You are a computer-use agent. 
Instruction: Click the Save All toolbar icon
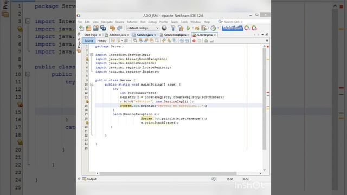pyautogui.click(x=103, y=28)
